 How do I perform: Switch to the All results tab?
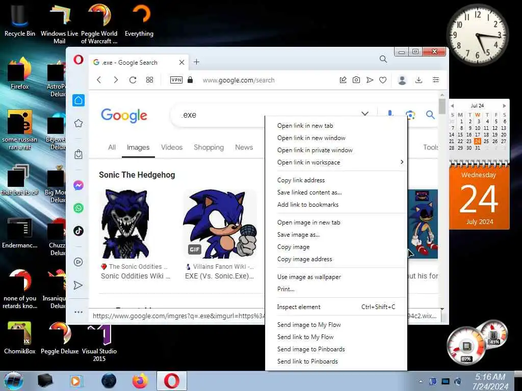(x=112, y=147)
